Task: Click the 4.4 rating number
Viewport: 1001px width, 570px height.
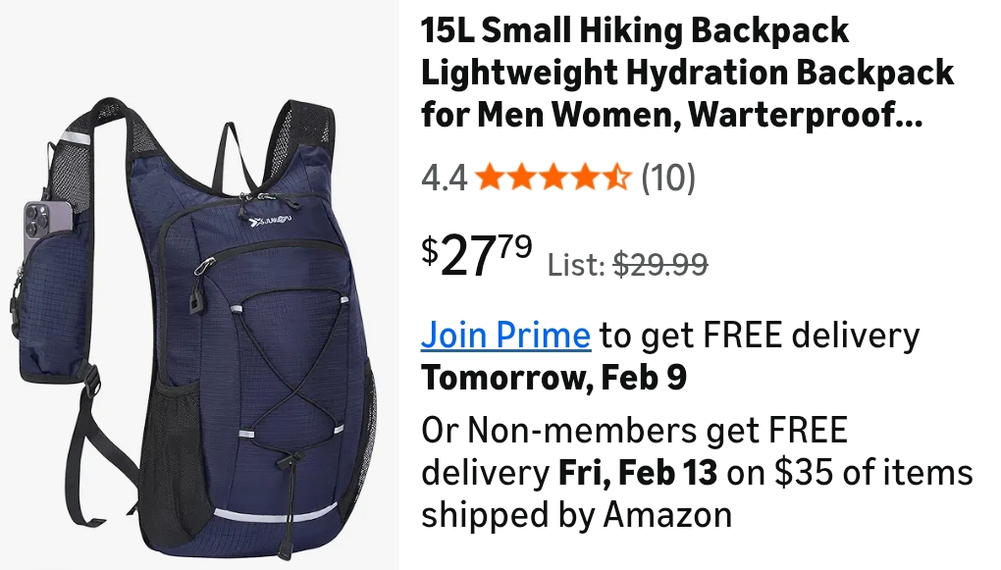Action: (445, 178)
